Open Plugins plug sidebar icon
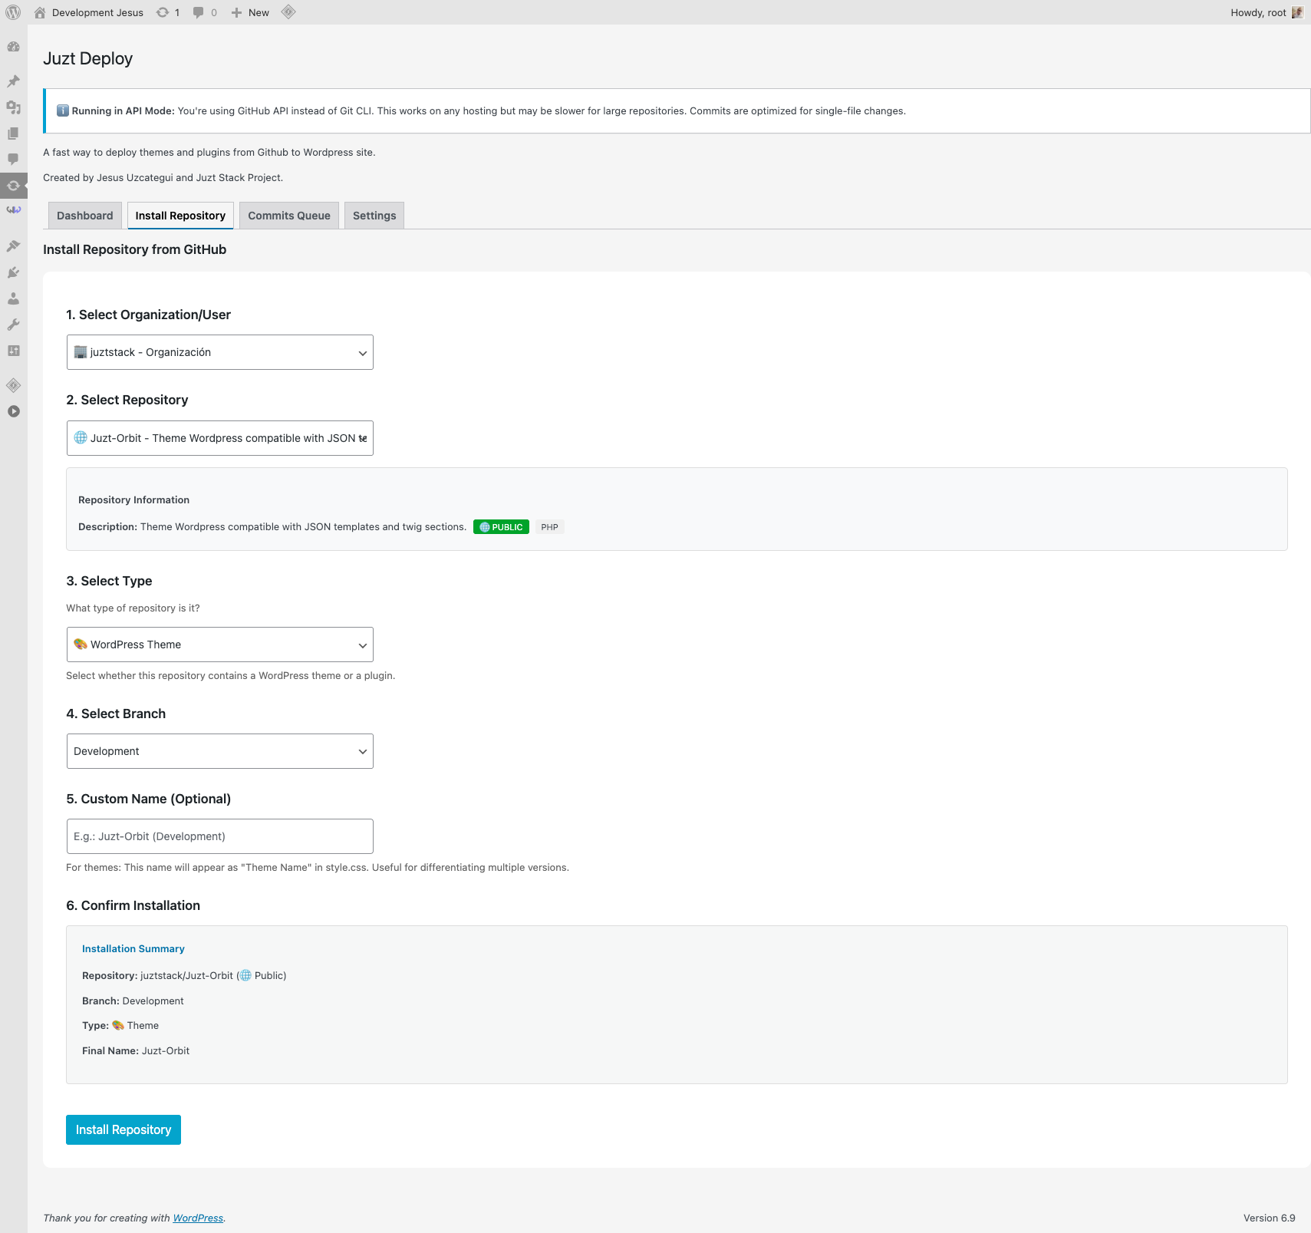1311x1233 pixels. tap(13, 272)
